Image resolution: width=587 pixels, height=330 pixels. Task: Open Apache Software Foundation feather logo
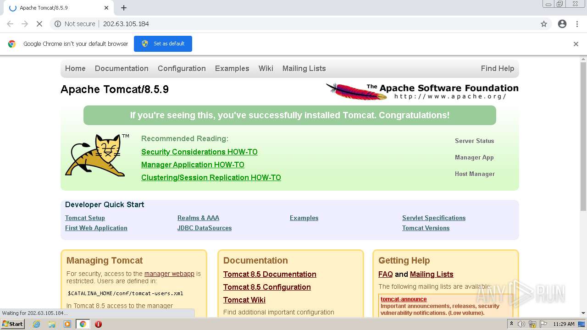coord(422,91)
